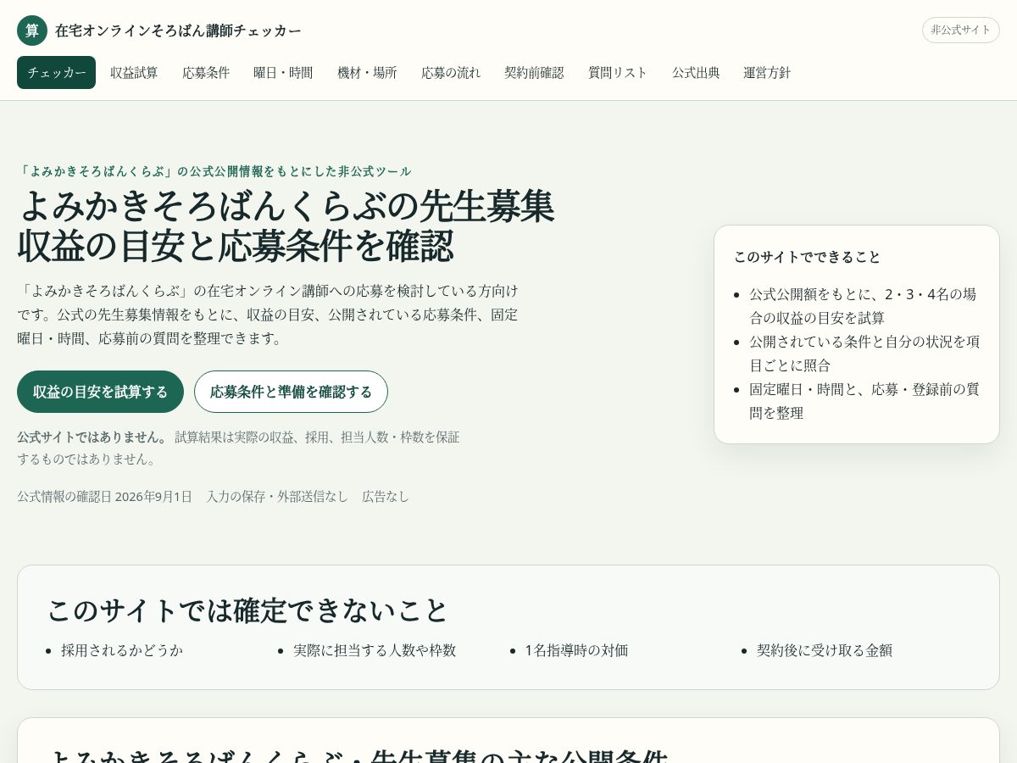Go to the 運営方針 nav item
Image resolution: width=1017 pixels, height=763 pixels.
click(767, 73)
